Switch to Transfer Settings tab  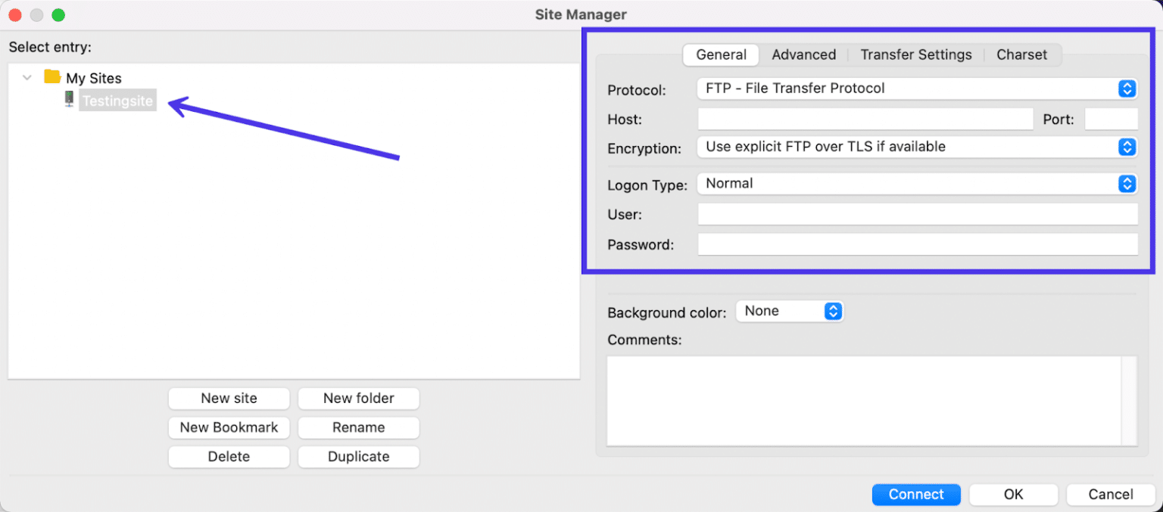pyautogui.click(x=916, y=54)
